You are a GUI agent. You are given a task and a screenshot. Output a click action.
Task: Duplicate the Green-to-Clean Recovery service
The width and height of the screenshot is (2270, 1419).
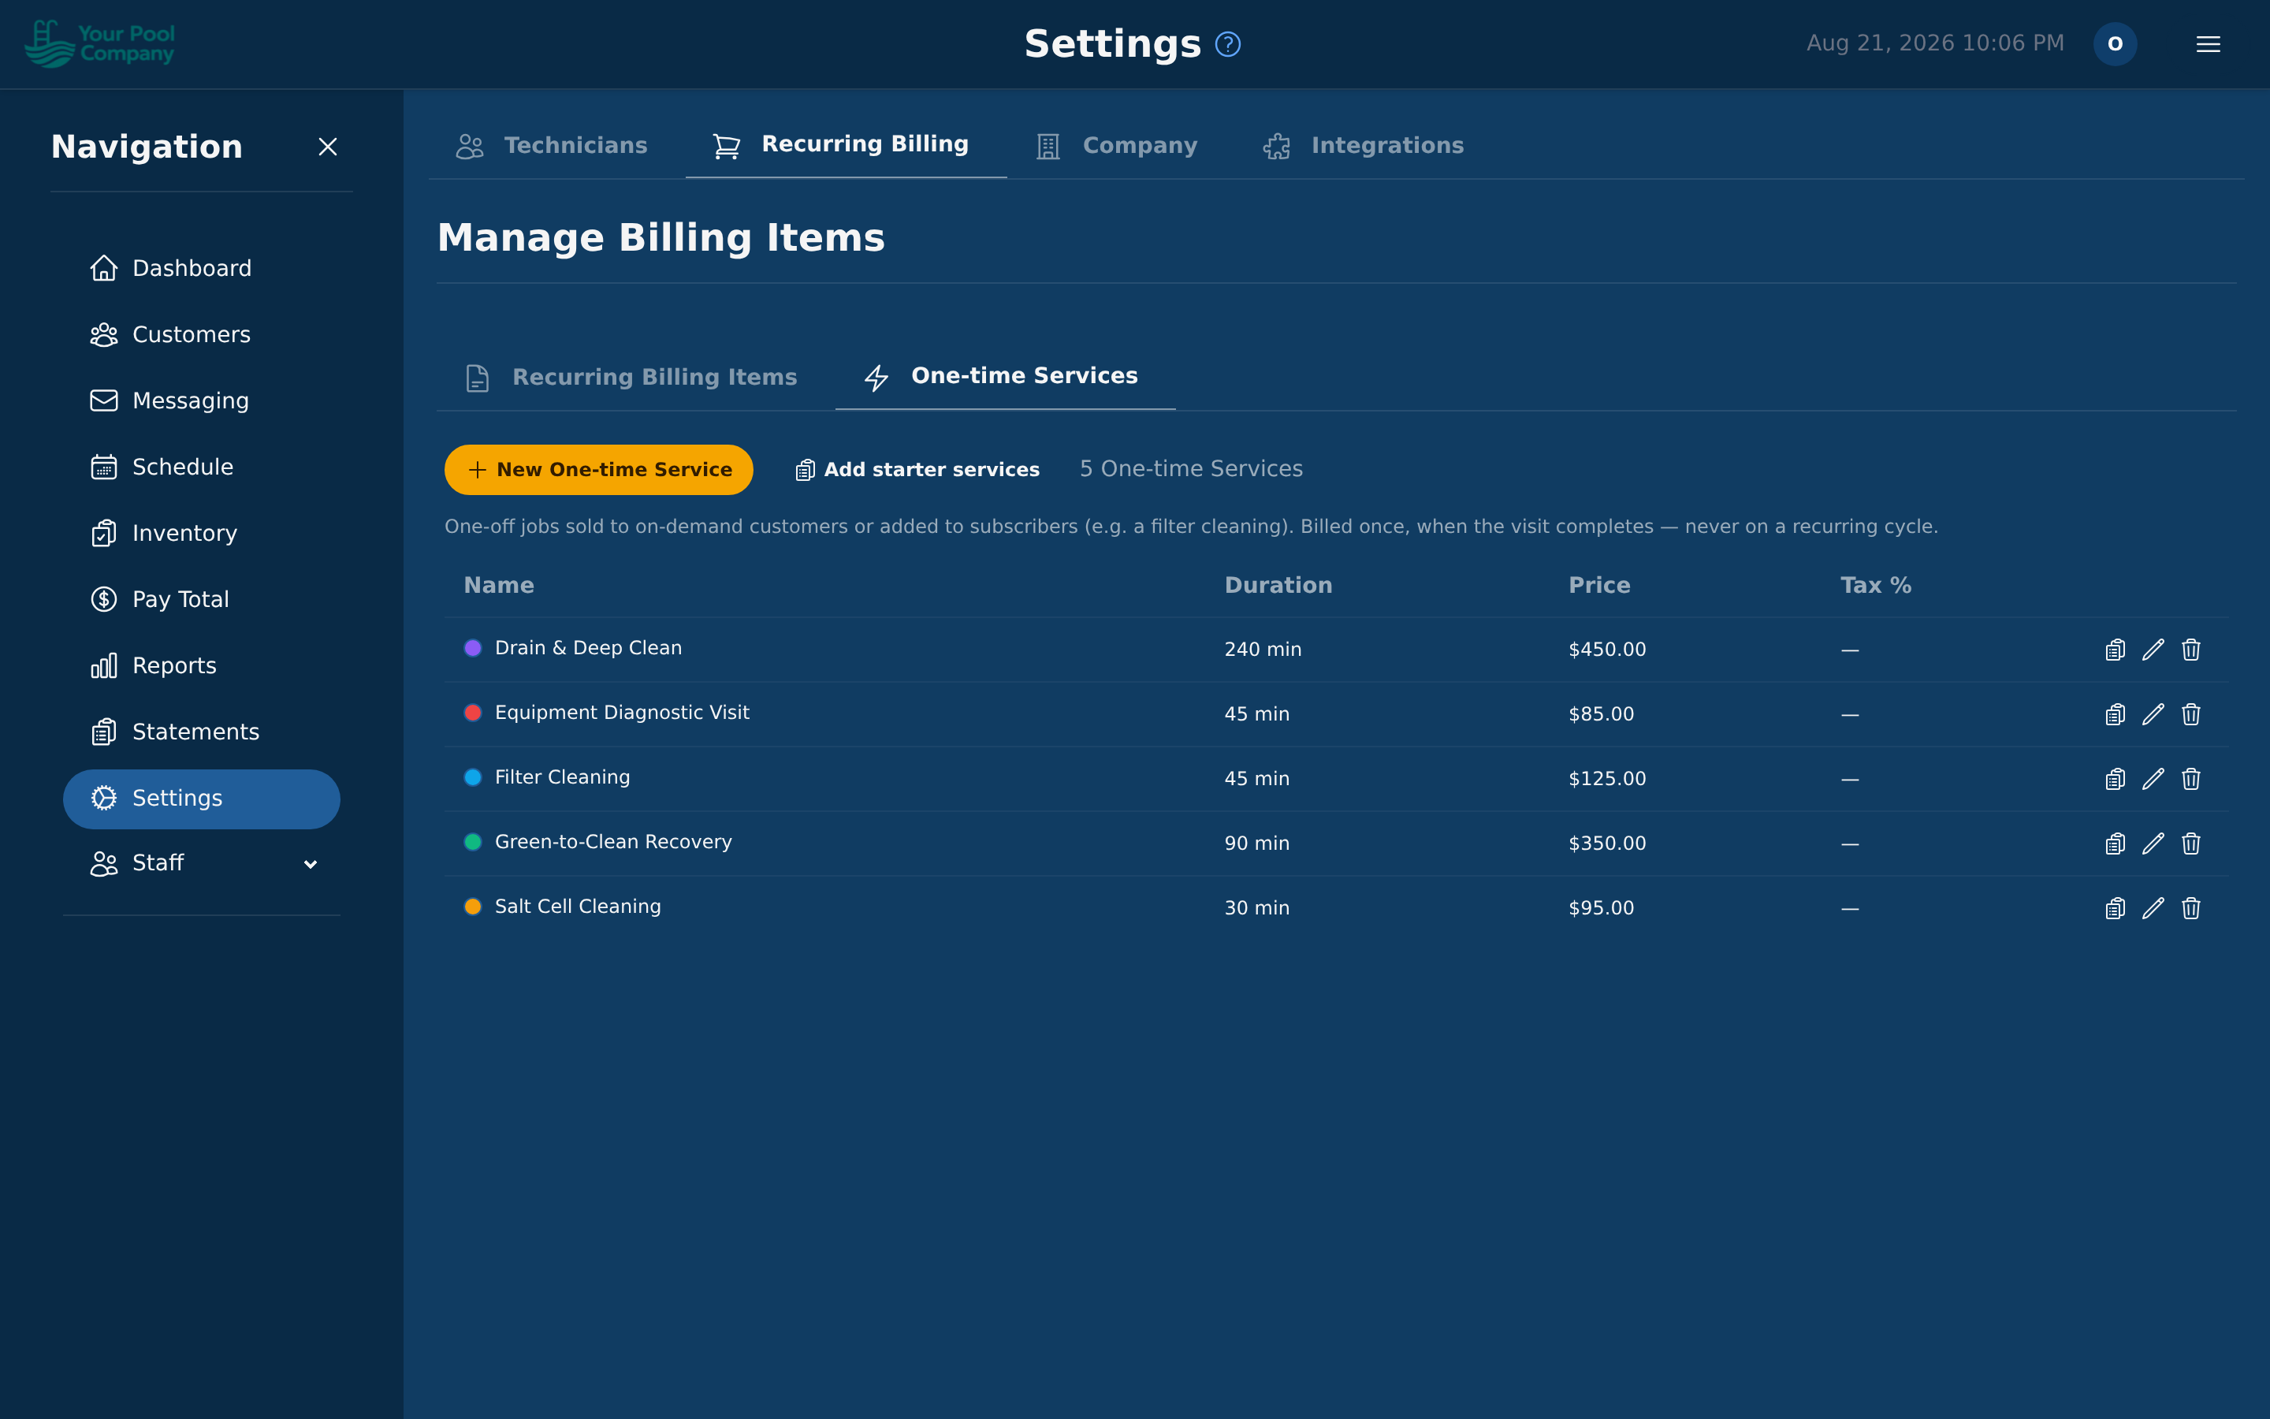pos(2114,844)
